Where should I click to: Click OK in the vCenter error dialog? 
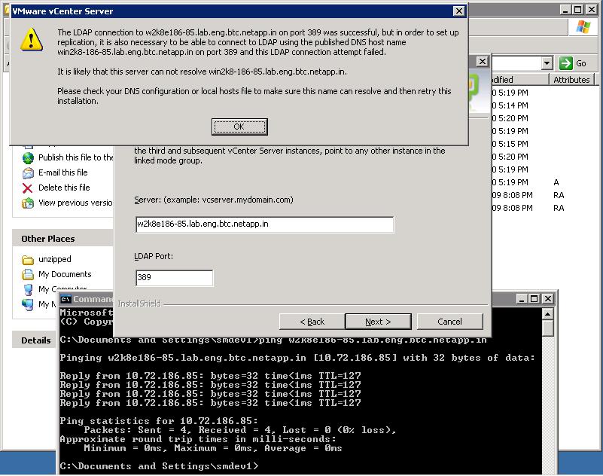(x=239, y=126)
